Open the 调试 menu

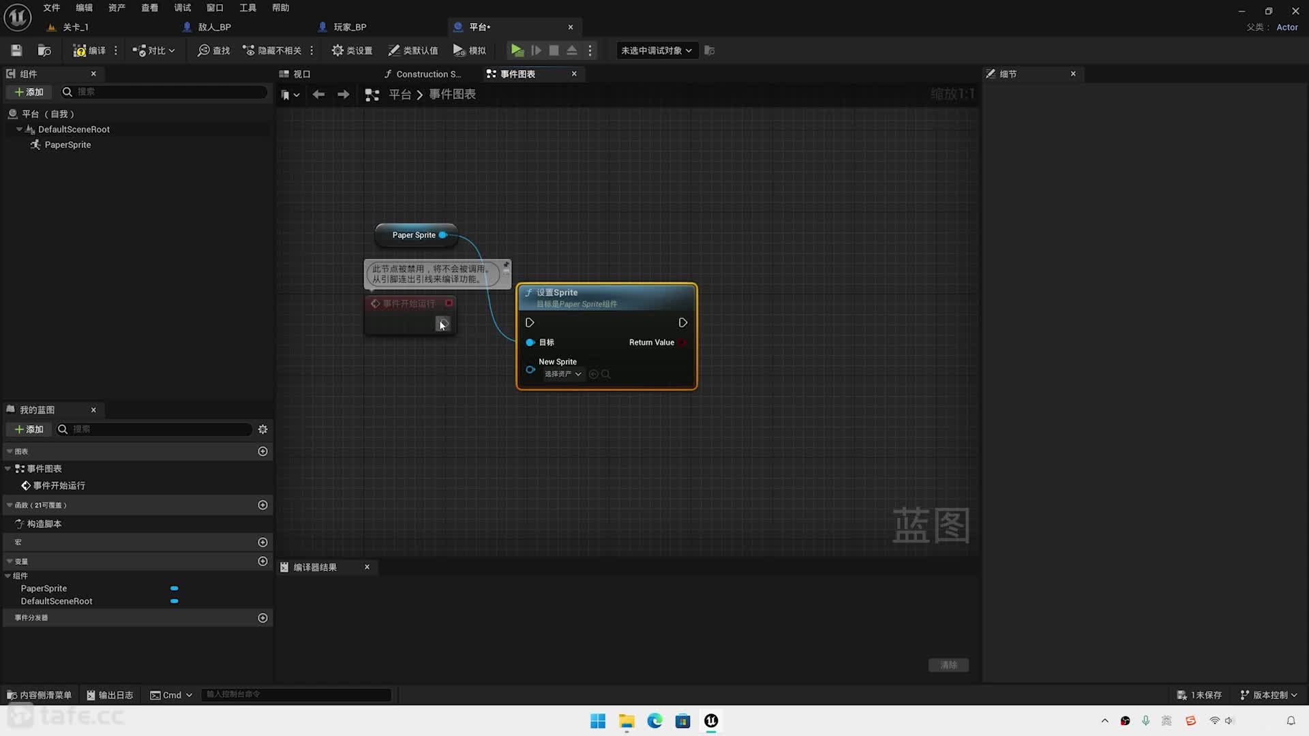(x=182, y=7)
